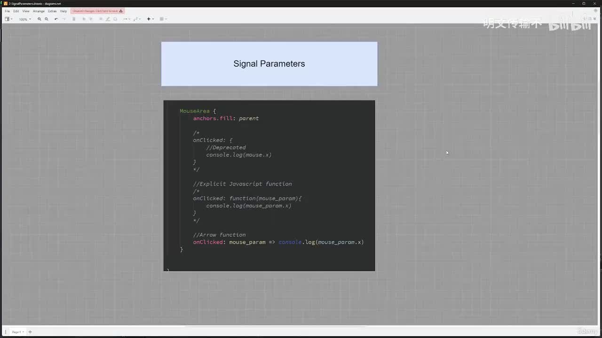
Task: Select the dark code snippet shape
Action: (x=269, y=185)
